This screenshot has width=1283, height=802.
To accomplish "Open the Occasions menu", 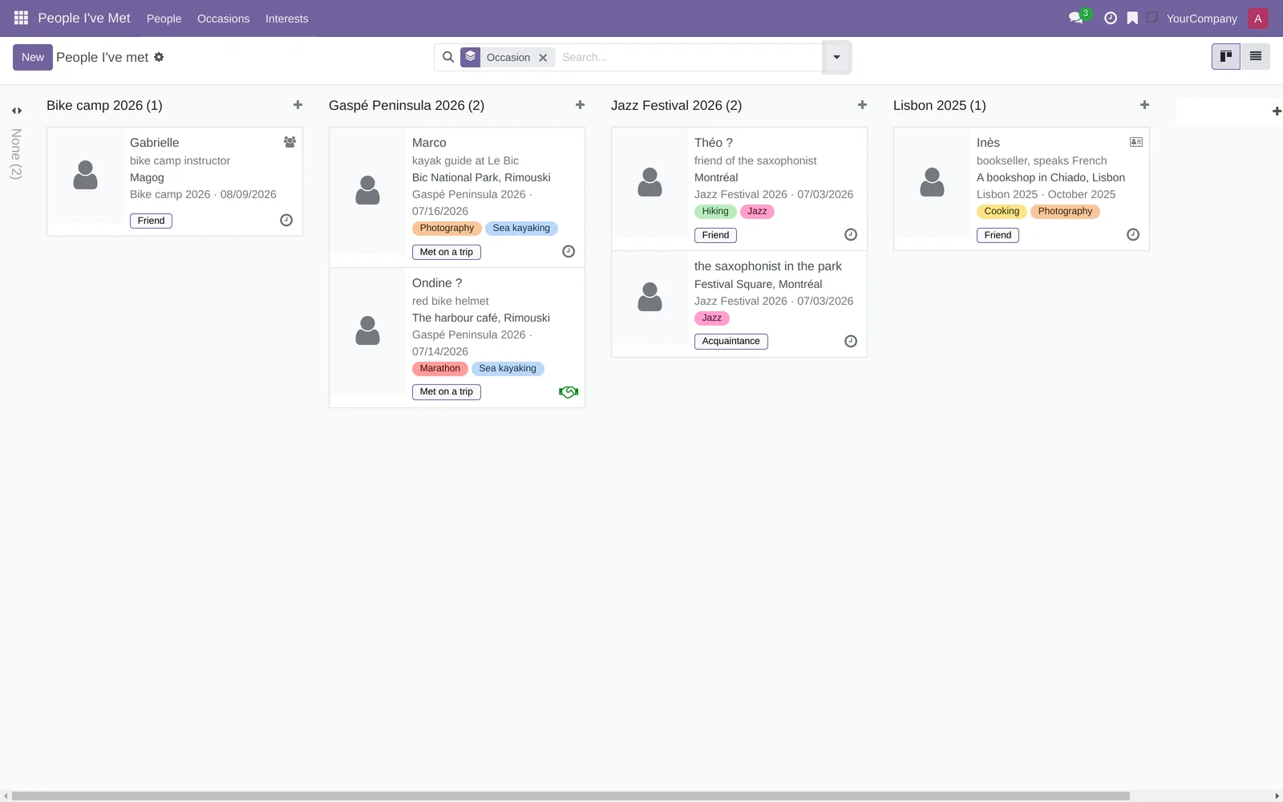I will click(x=223, y=18).
